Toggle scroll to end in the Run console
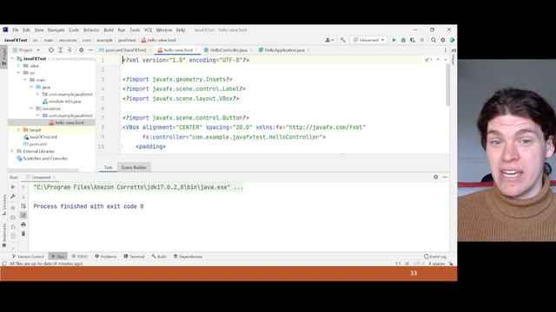The width and height of the screenshot is (556, 312). pyautogui.click(x=23, y=215)
